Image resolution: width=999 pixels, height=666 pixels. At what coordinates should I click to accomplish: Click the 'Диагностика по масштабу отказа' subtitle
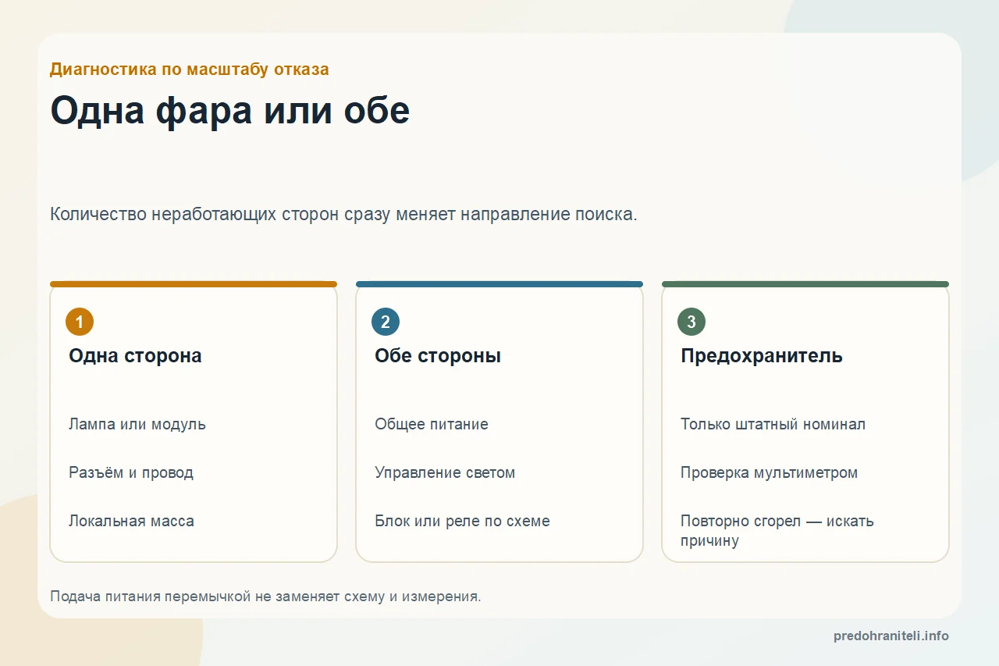(190, 69)
